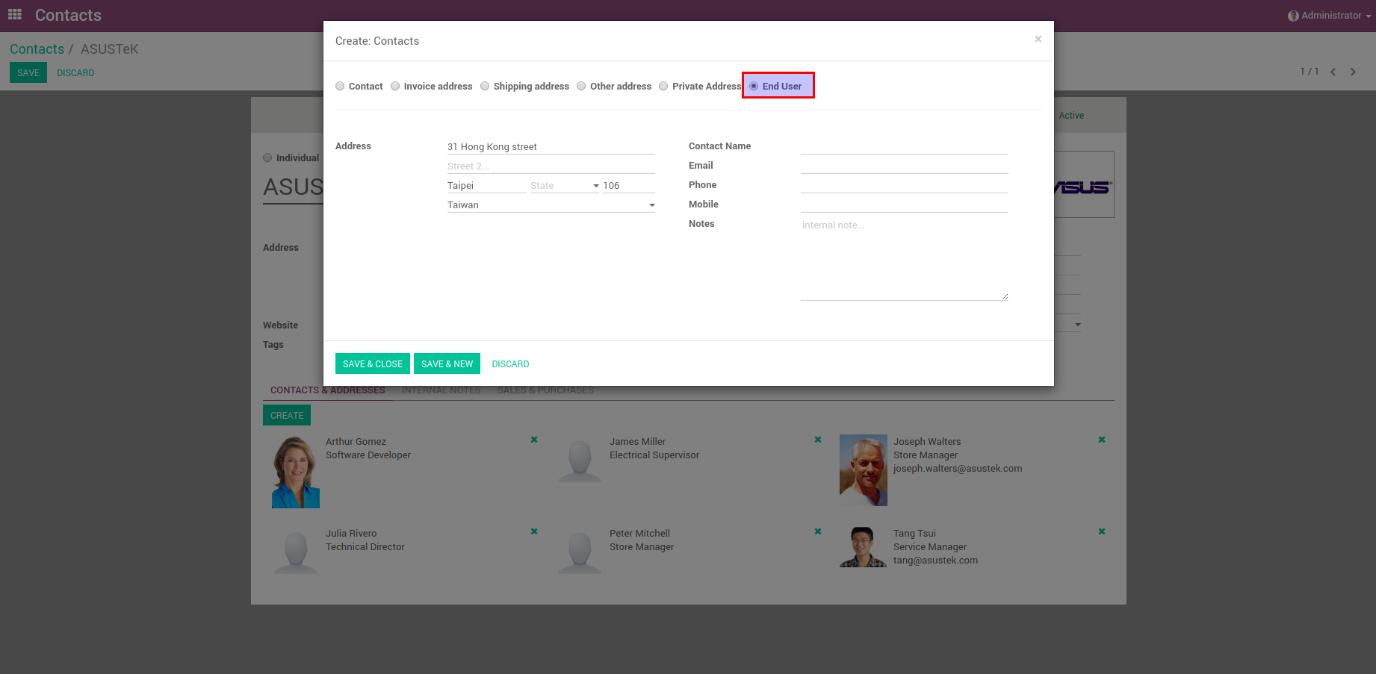
Task: Click Save & New button
Action: click(447, 363)
